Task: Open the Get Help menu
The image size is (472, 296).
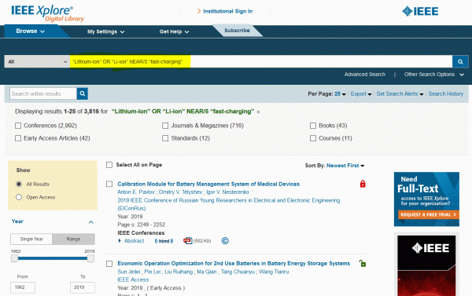Action: (174, 31)
